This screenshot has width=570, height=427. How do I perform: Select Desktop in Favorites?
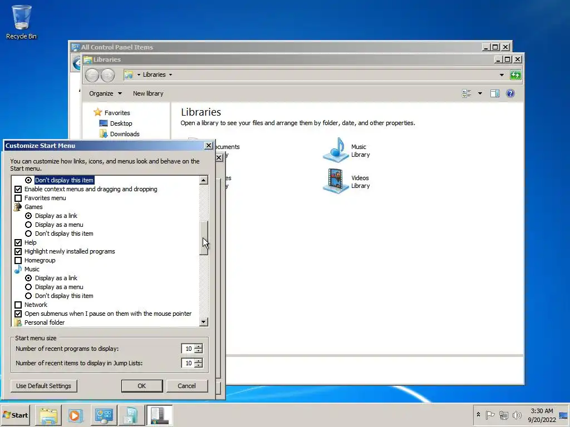tap(121, 123)
